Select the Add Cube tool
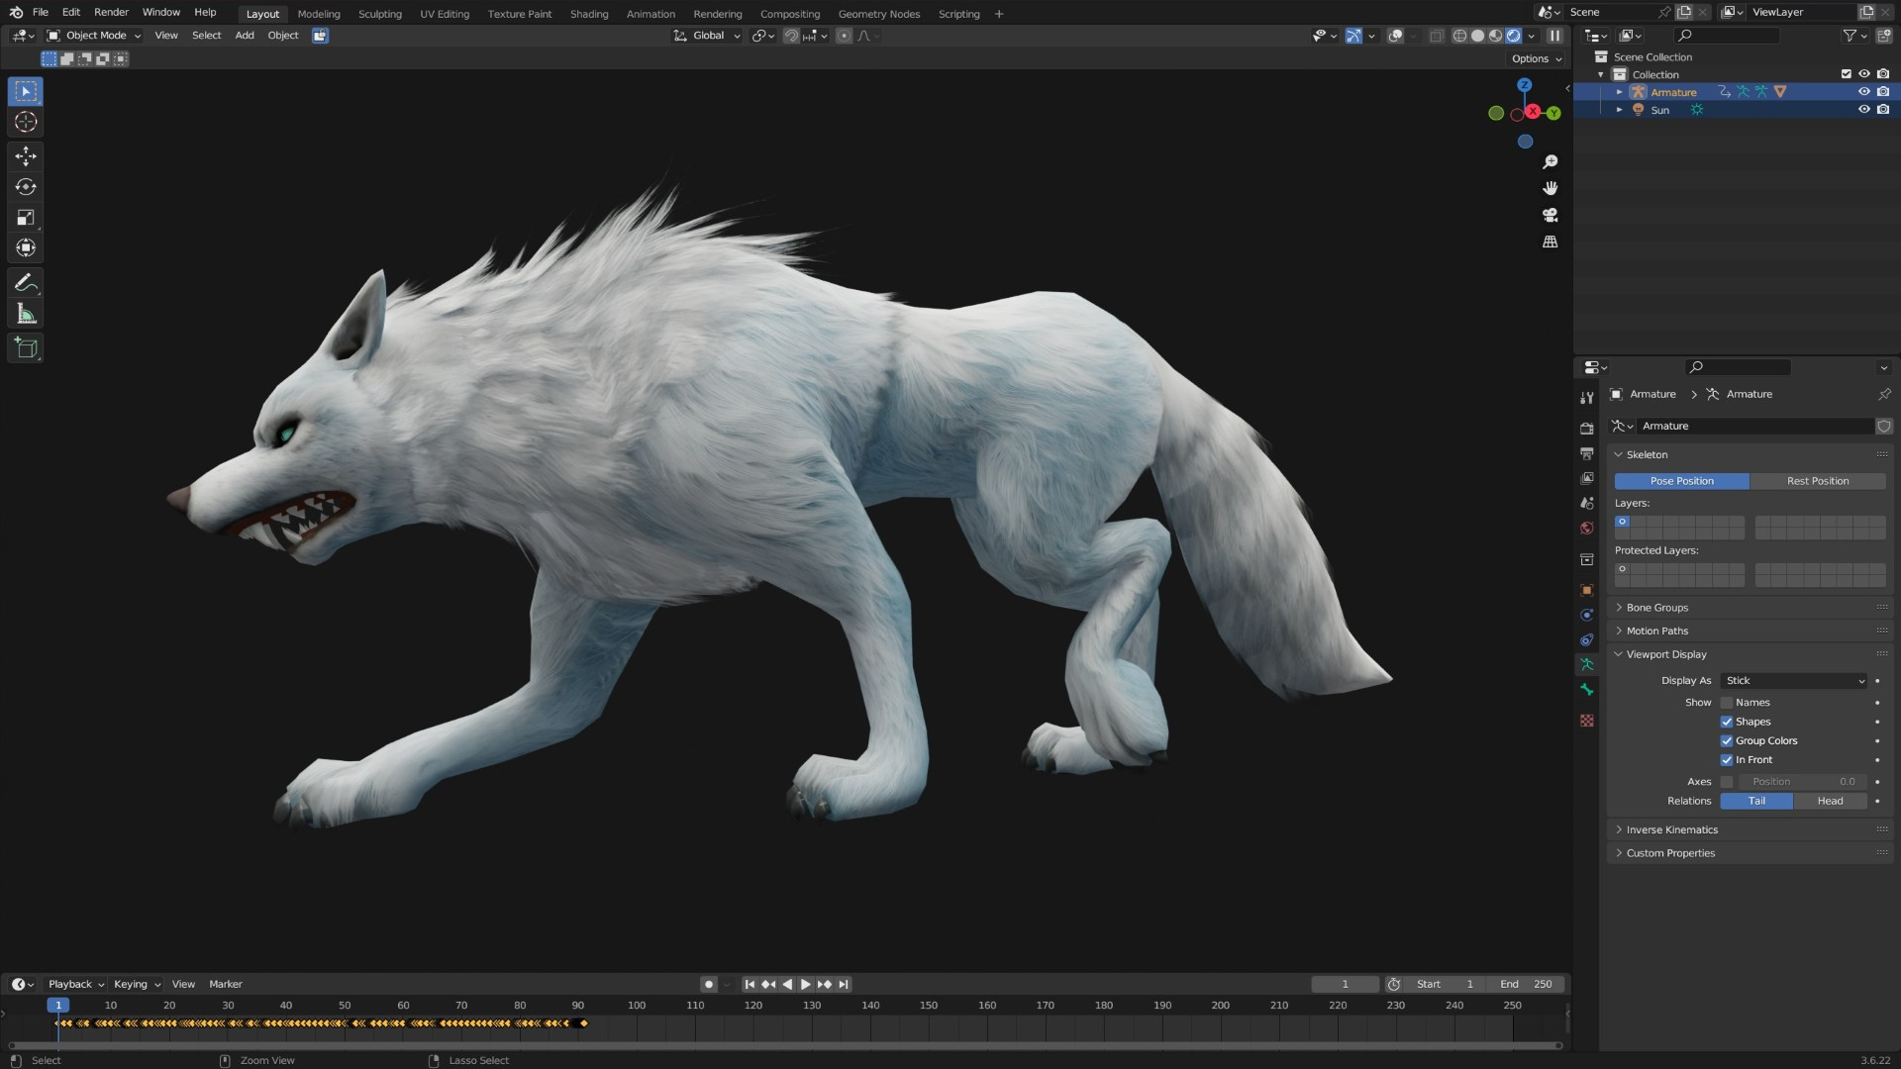The width and height of the screenshot is (1901, 1069). [x=26, y=348]
